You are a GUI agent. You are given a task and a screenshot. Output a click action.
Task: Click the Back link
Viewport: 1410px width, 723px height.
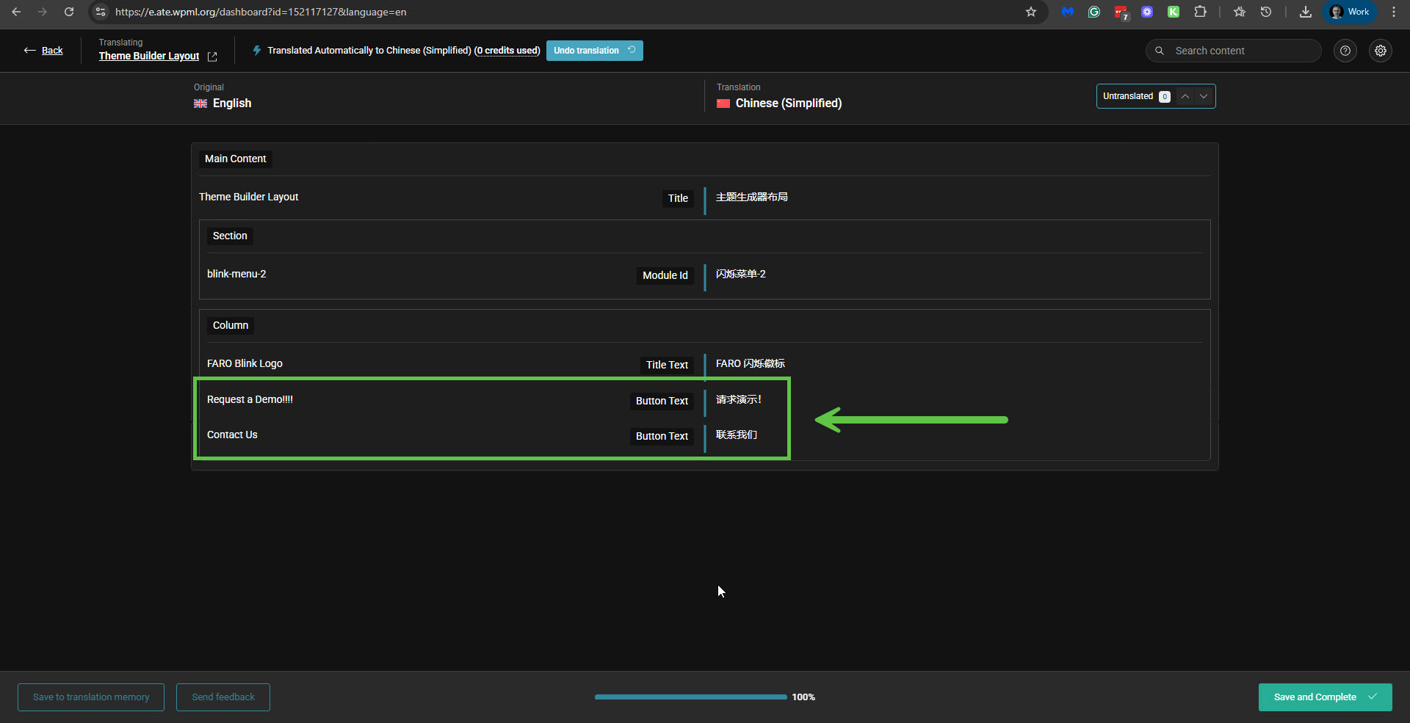[x=51, y=51]
